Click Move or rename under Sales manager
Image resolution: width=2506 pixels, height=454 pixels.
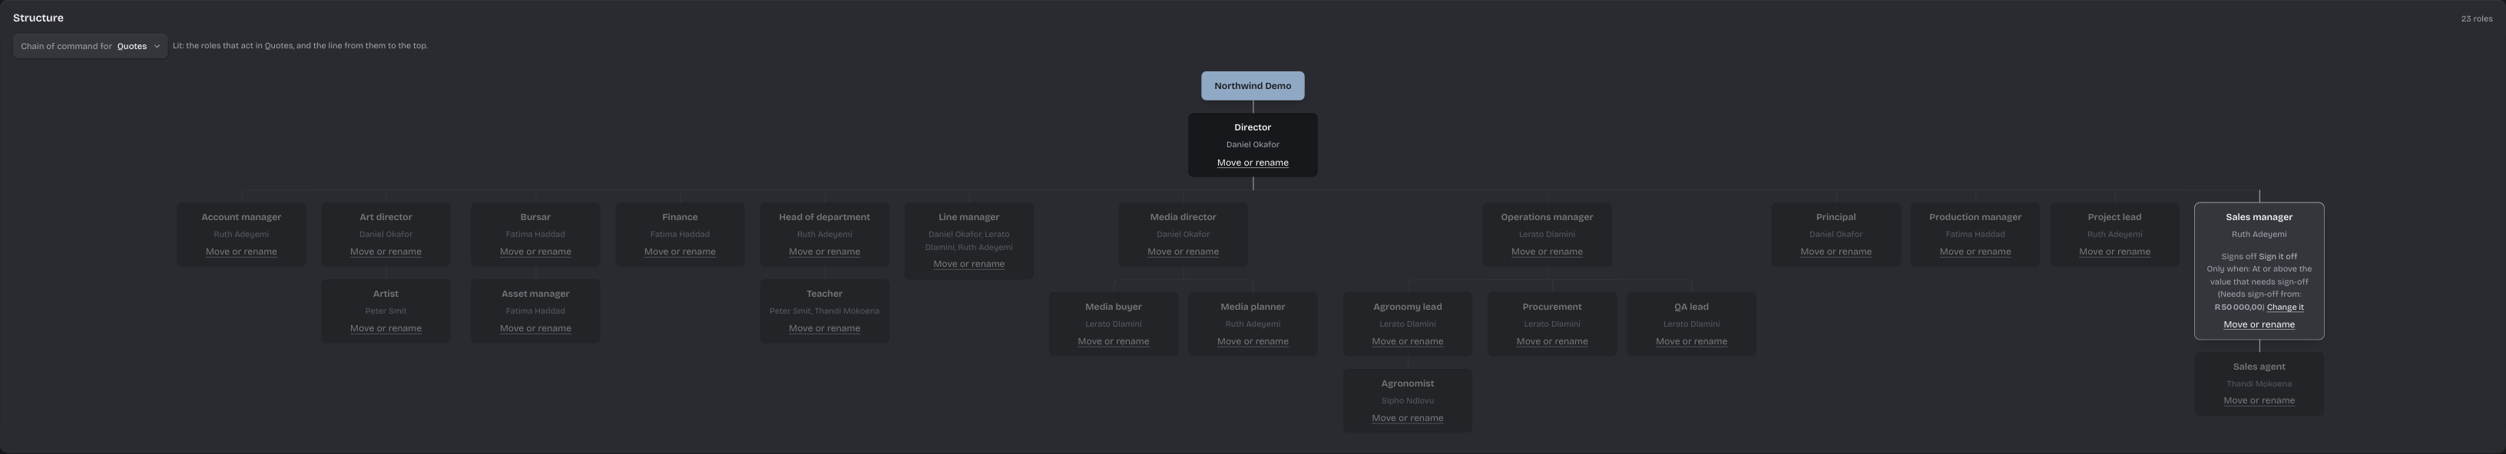point(2259,324)
